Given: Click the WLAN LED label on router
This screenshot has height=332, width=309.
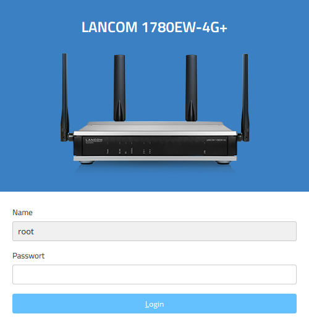Looking at the screenshot, I should pyautogui.click(x=119, y=151).
